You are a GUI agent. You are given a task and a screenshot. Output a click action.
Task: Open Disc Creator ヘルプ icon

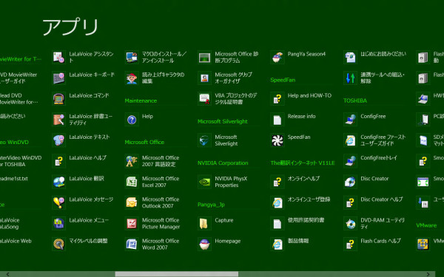(x=350, y=202)
